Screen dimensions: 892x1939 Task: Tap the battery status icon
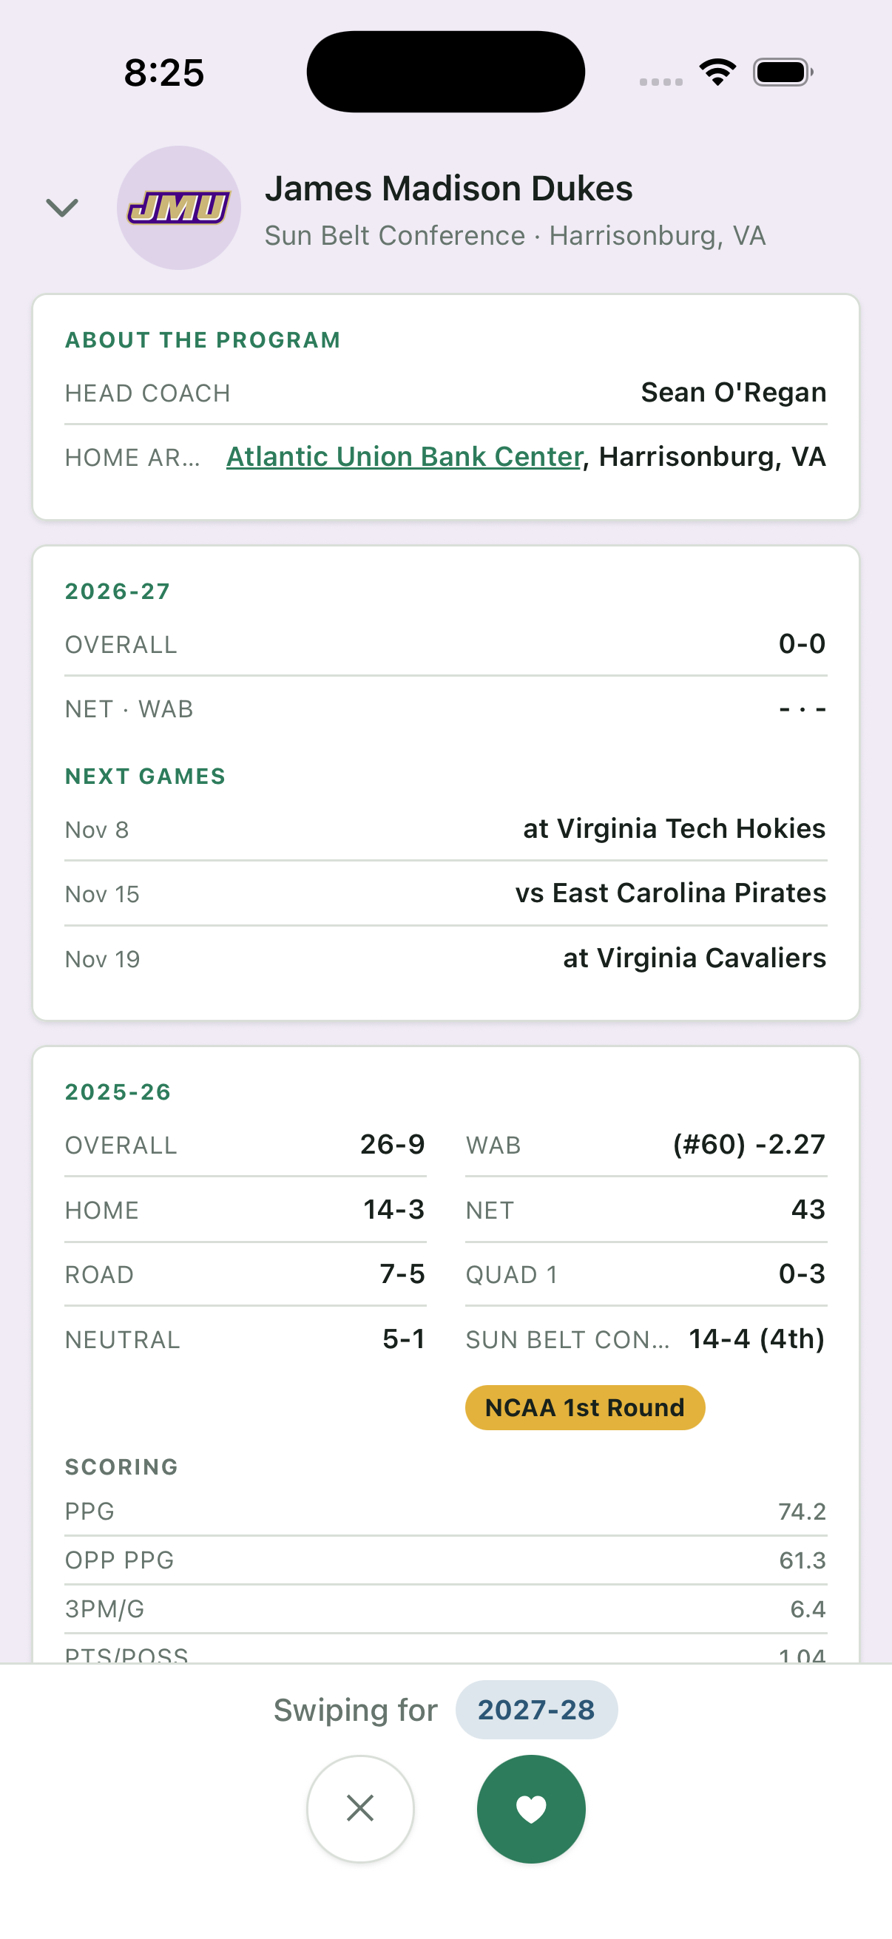pyautogui.click(x=783, y=72)
